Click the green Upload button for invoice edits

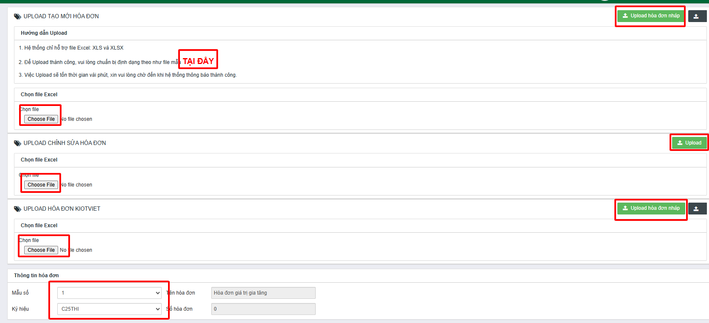689,143
